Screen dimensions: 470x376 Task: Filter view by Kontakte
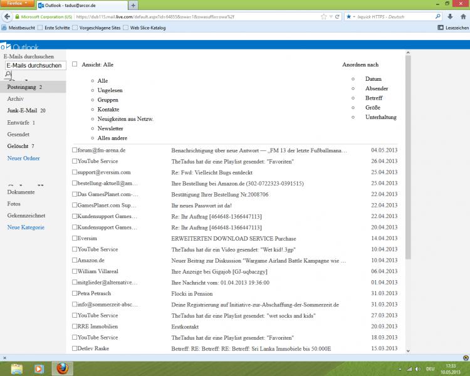(108, 110)
